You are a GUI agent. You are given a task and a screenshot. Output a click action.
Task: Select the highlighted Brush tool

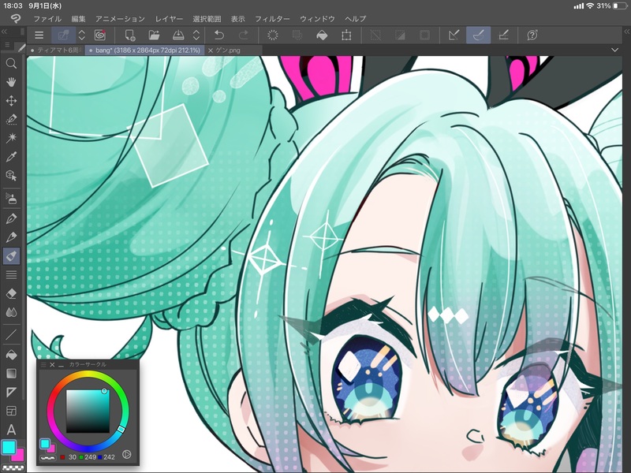(11, 255)
